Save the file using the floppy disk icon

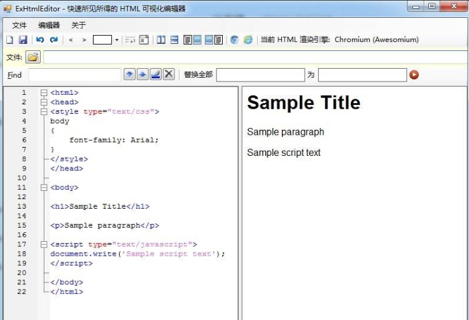pos(23,40)
